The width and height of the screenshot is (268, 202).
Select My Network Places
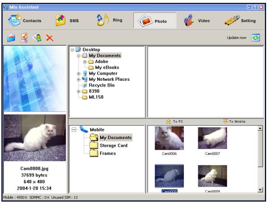[x=109, y=79]
